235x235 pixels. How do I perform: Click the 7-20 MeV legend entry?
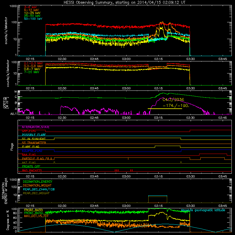[x=31, y=72]
